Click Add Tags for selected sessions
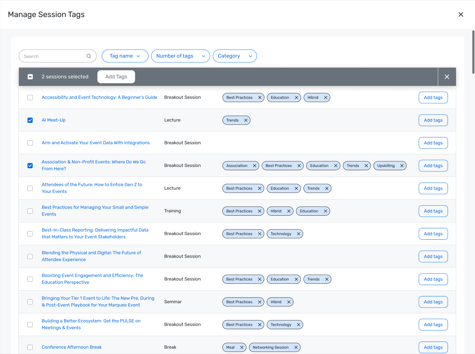 116,77
